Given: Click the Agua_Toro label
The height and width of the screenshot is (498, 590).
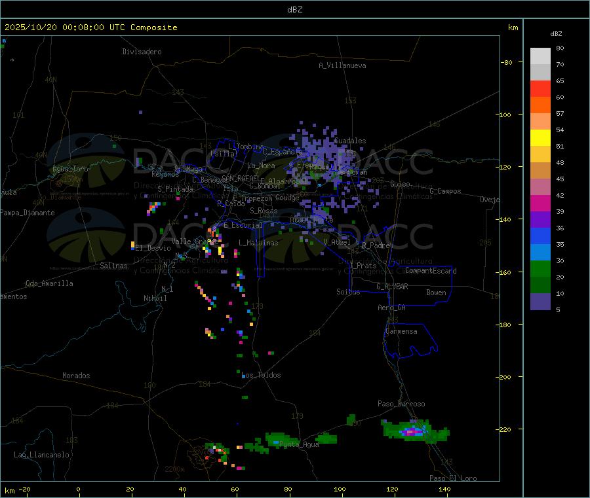Looking at the screenshot, I should point(70,169).
